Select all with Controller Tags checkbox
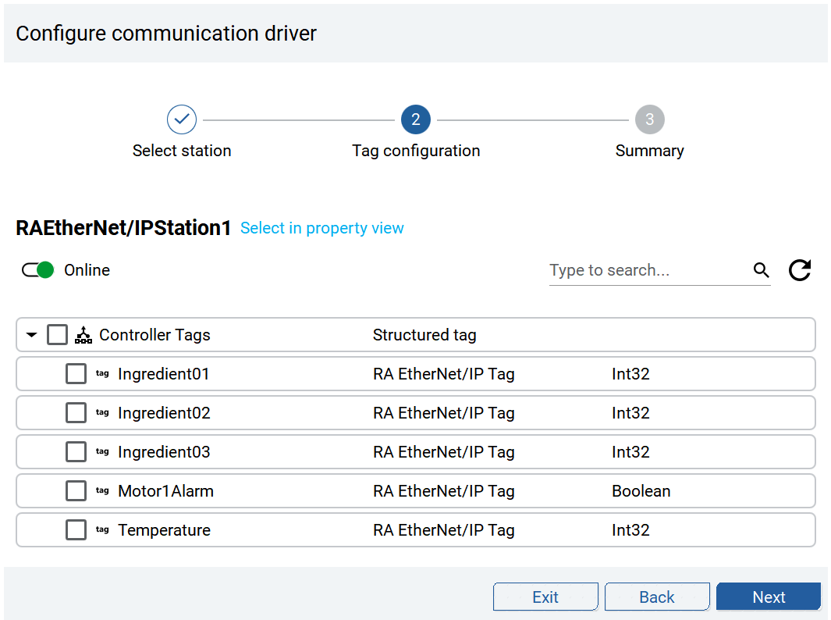831x620 pixels. point(57,335)
